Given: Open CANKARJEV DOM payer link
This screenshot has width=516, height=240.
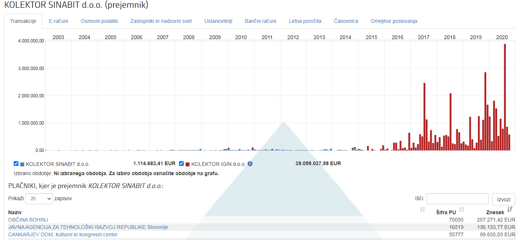Looking at the screenshot, I should coord(63,234).
